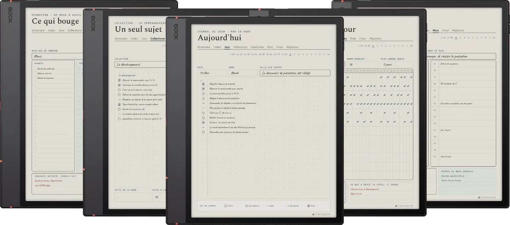Click the date field showing 10 Mar
The image size is (510, 225).
[212, 73]
